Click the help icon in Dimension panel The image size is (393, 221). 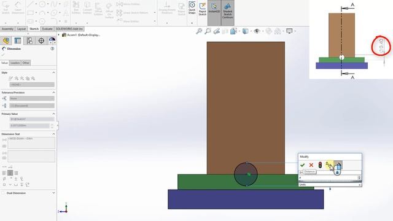52,48
